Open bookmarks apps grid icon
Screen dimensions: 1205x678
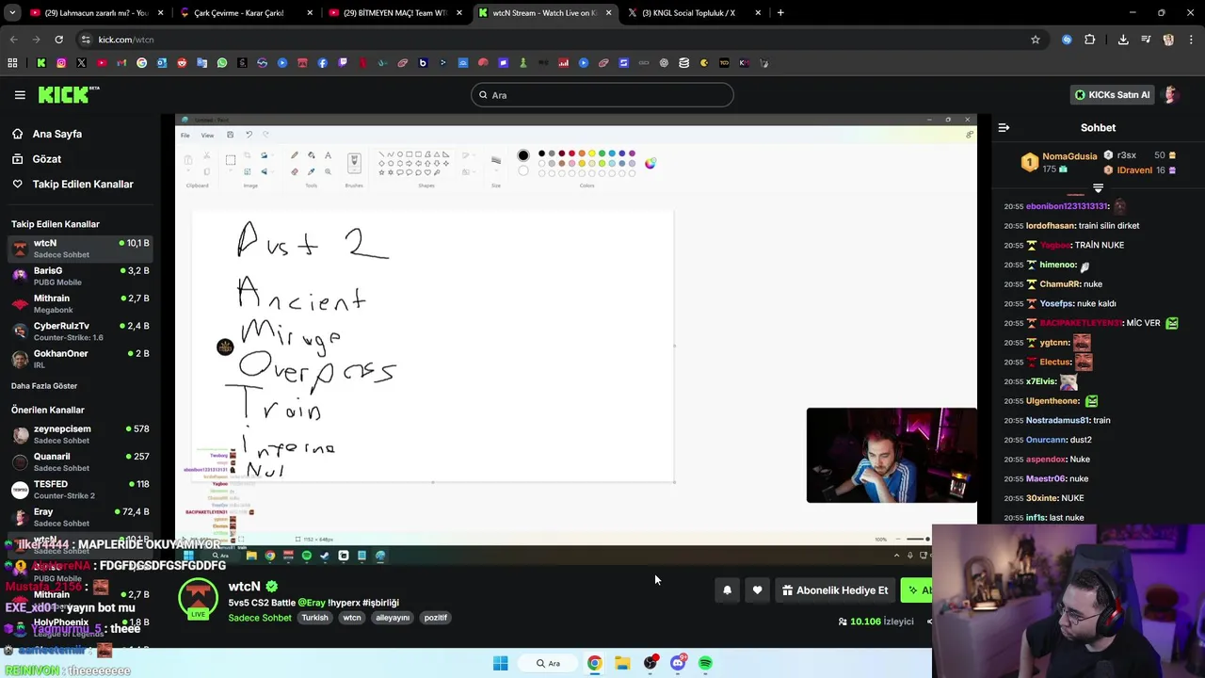(x=12, y=63)
